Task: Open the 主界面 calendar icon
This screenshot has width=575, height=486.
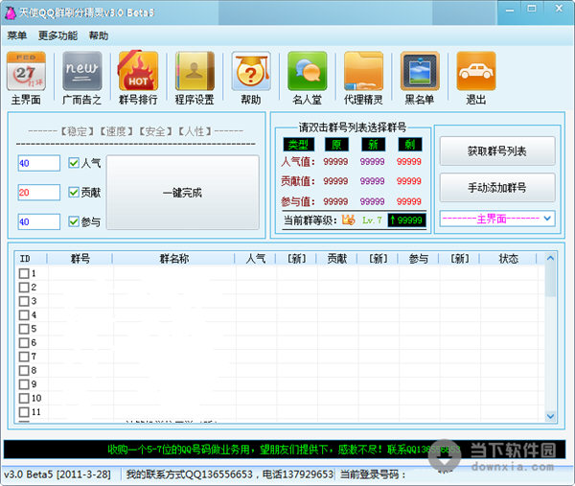Action: pyautogui.click(x=26, y=71)
